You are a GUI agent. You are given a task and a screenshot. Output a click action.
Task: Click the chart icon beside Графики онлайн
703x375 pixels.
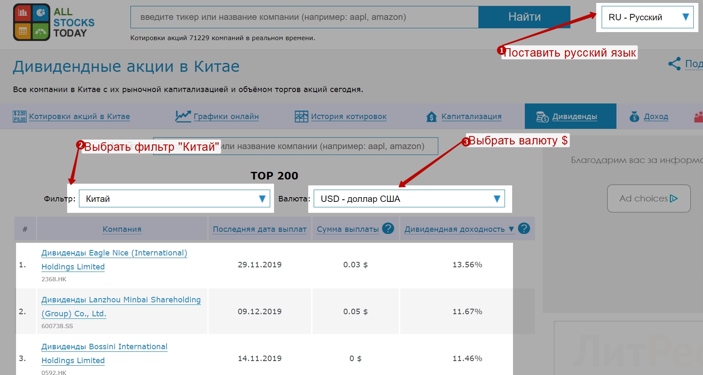point(183,116)
